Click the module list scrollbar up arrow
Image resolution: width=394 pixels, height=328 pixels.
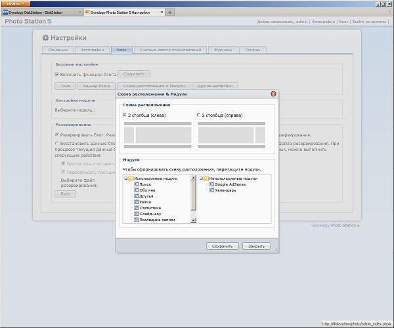193,178
